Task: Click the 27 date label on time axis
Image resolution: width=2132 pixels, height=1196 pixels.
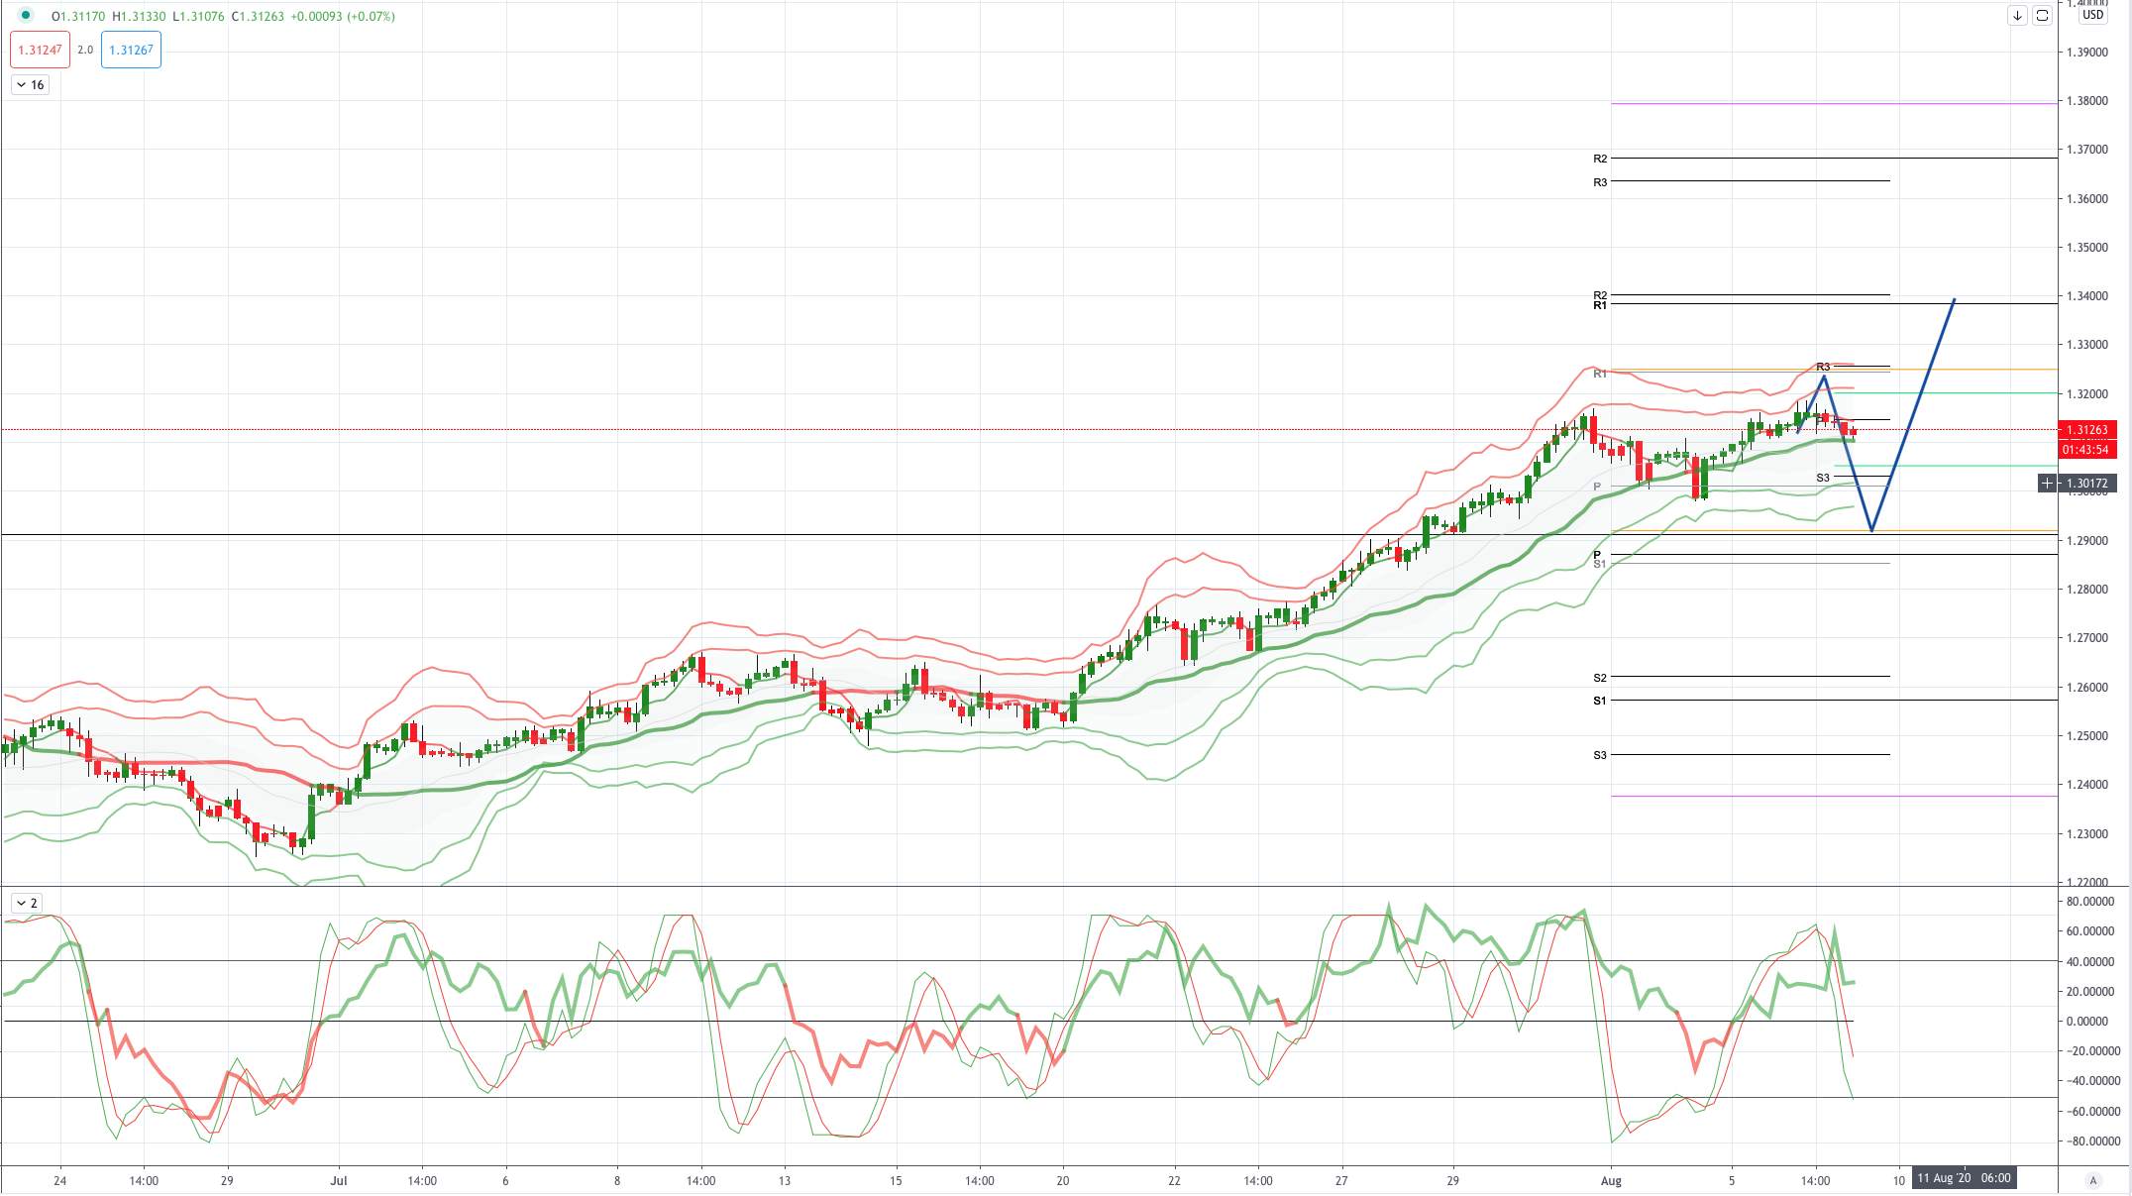Action: tap(1341, 1180)
